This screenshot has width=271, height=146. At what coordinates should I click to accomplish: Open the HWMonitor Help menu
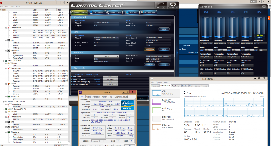(18, 7)
